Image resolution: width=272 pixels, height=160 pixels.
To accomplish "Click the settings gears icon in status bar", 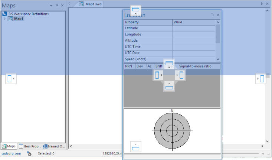I will (x=29, y=153).
